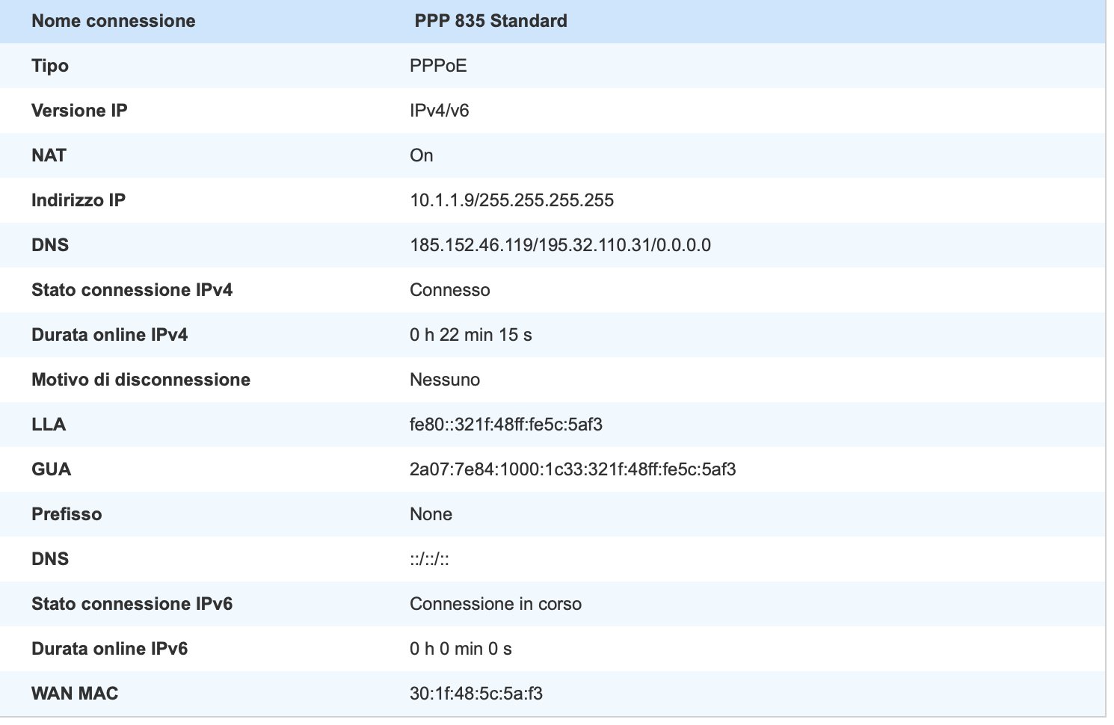The image size is (1114, 725).
Task: Select the 'Connessione in corso' status
Action: click(495, 604)
